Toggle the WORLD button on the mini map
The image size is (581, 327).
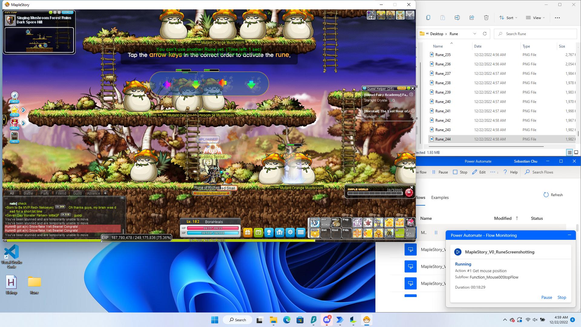[67, 12]
